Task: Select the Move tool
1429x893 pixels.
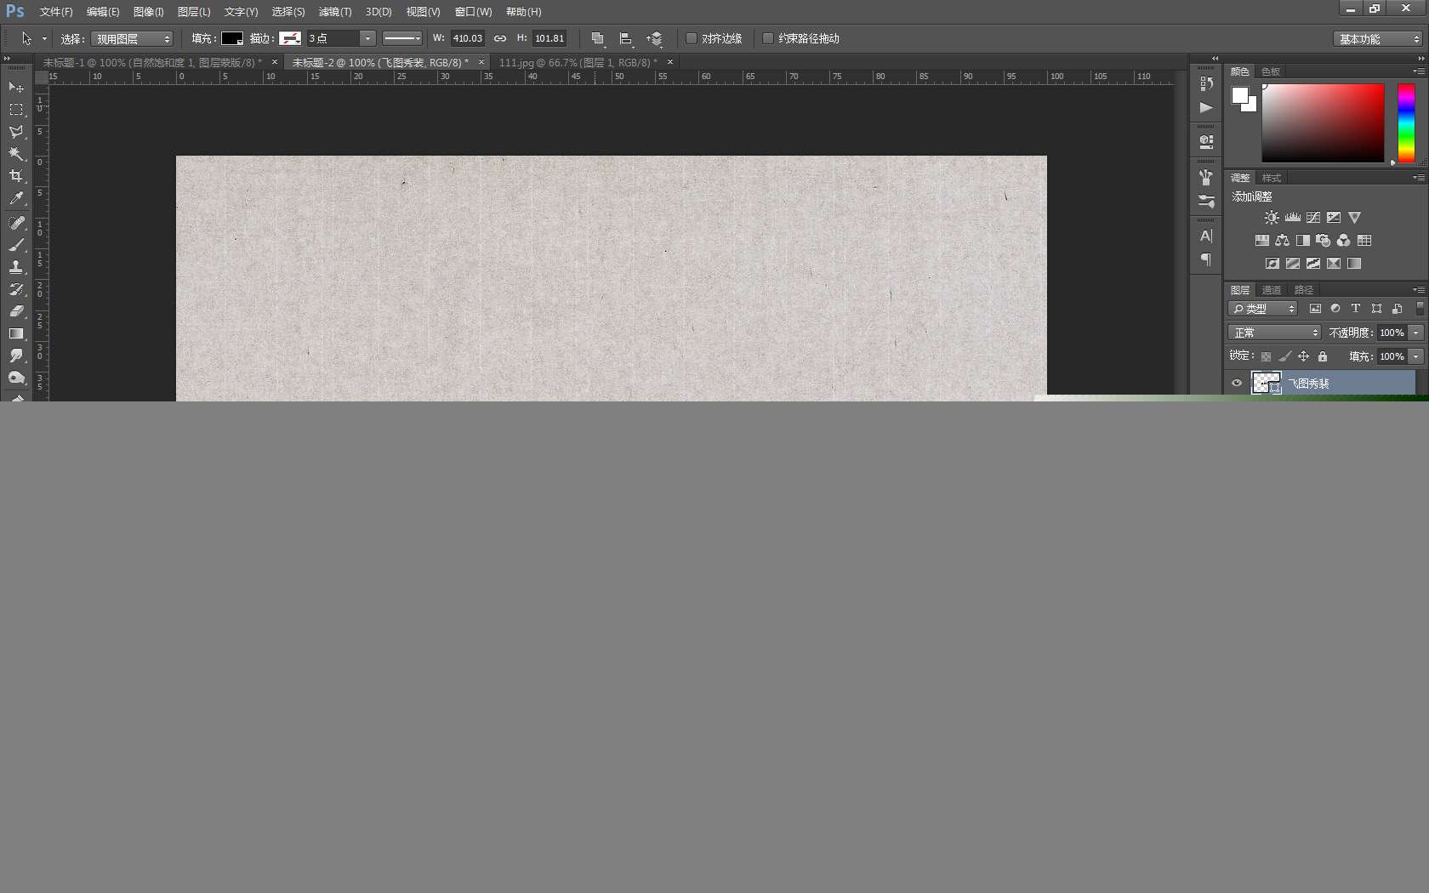Action: (x=16, y=87)
